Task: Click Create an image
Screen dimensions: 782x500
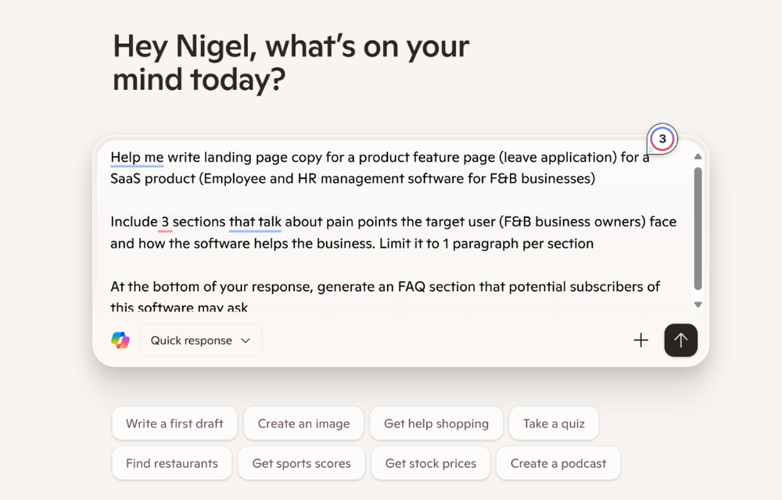Action: pyautogui.click(x=303, y=423)
